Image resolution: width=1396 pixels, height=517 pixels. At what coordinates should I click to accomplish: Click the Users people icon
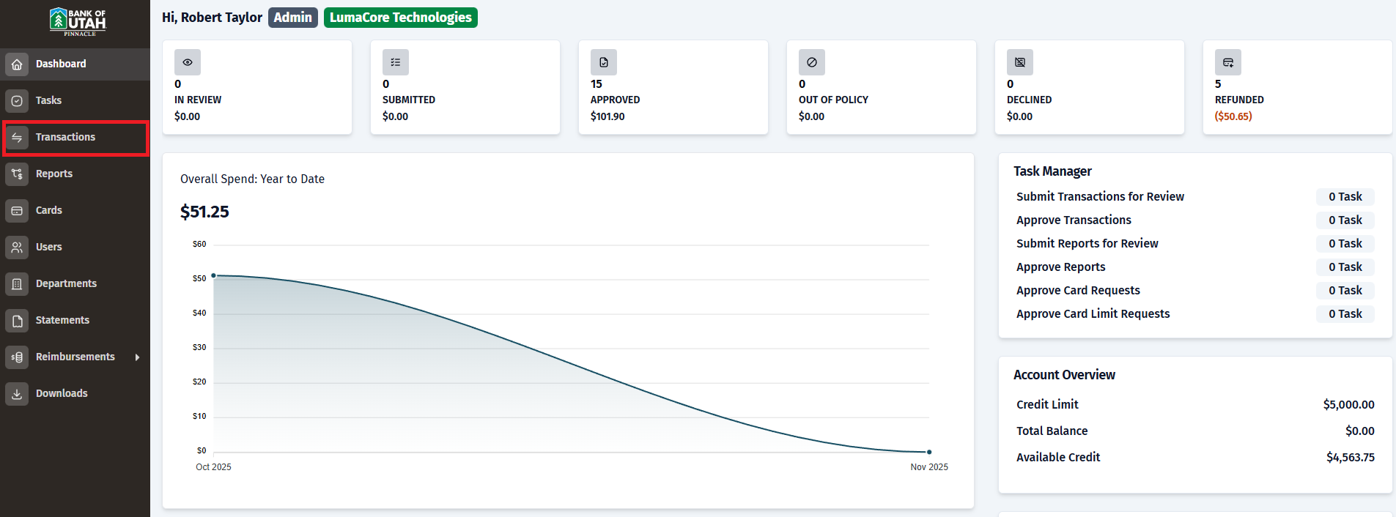click(17, 248)
